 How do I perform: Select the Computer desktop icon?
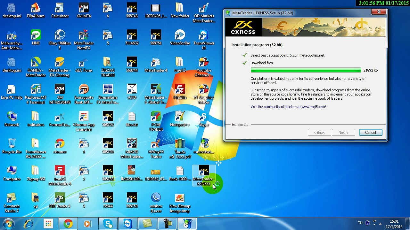[x=12, y=173]
